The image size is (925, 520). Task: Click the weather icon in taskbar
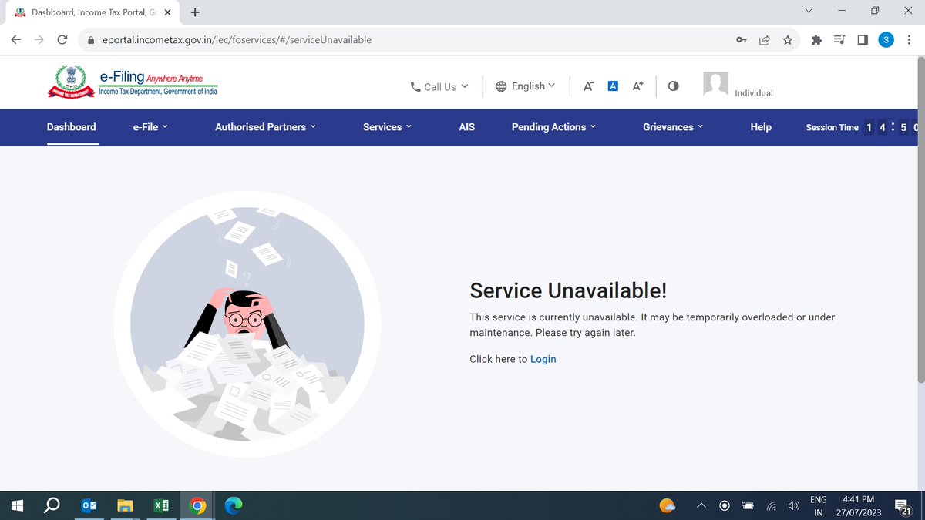[668, 505]
